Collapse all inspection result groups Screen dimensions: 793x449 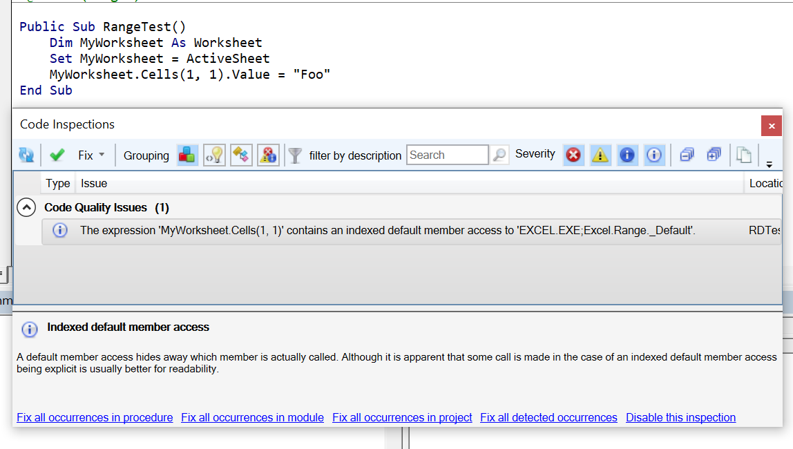pyautogui.click(x=687, y=155)
